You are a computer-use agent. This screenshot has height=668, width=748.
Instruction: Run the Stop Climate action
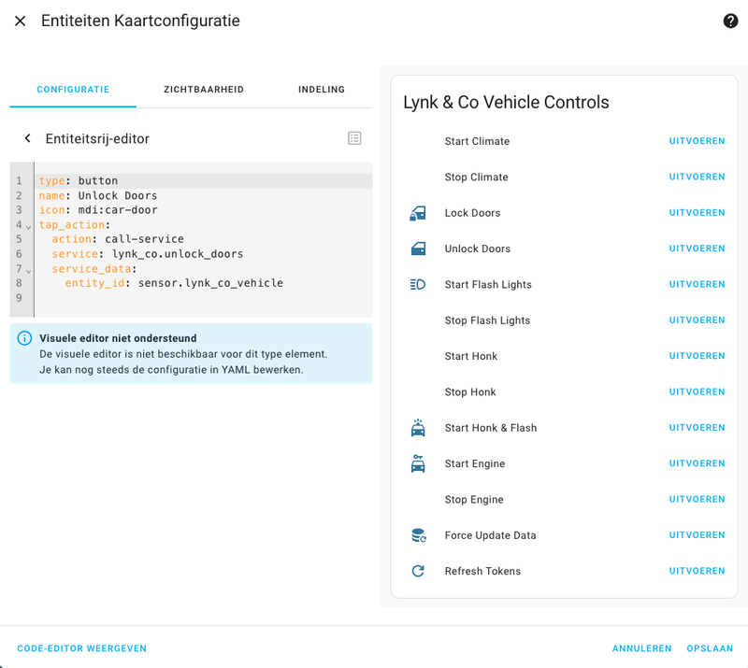[697, 177]
